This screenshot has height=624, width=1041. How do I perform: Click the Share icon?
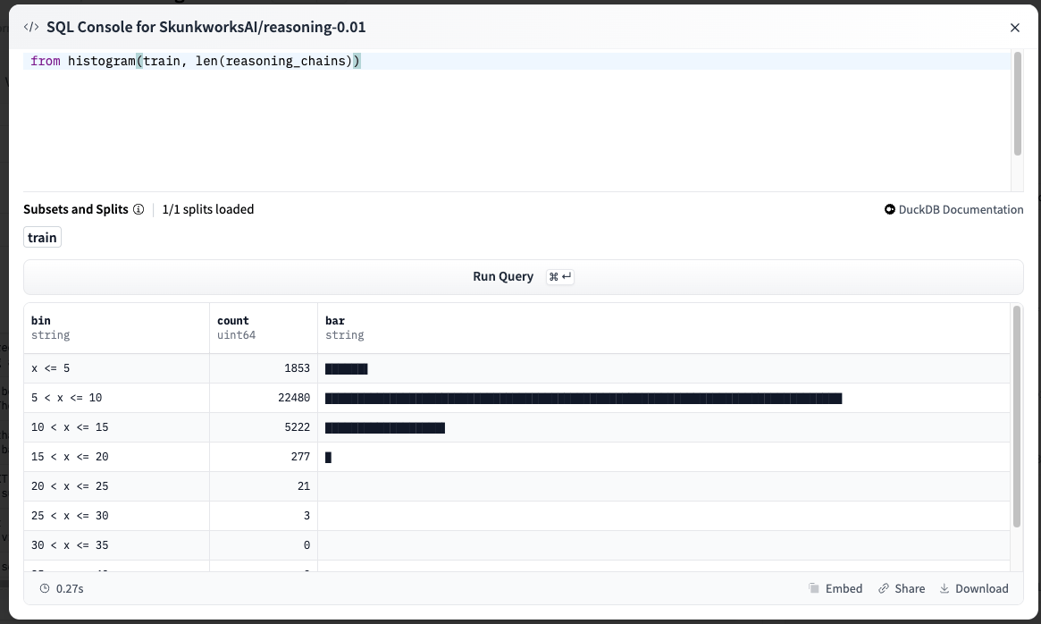[x=883, y=588]
